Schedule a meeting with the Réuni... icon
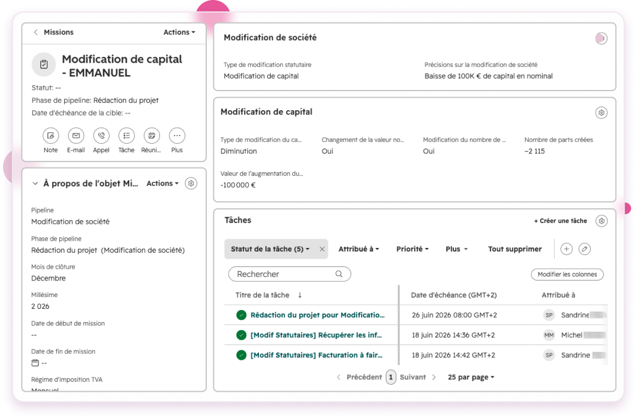Image resolution: width=637 pixels, height=419 pixels. 152,136
